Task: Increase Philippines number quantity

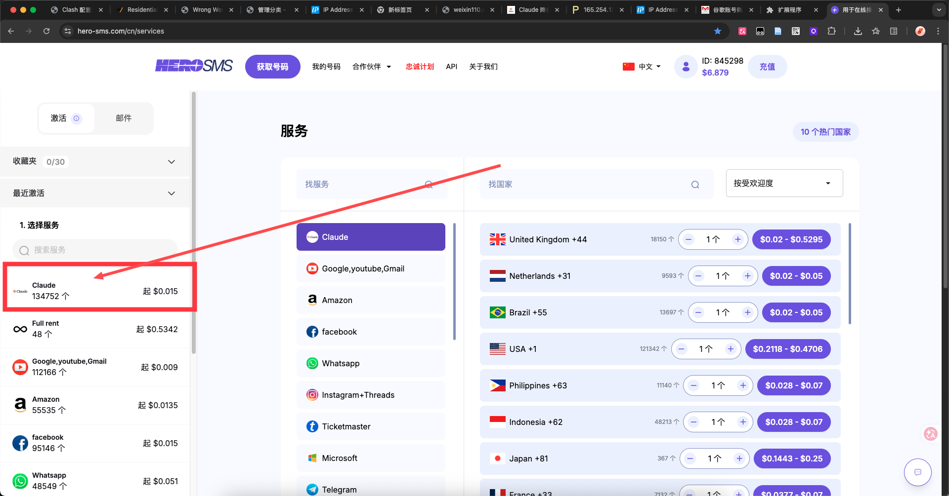Action: point(743,385)
